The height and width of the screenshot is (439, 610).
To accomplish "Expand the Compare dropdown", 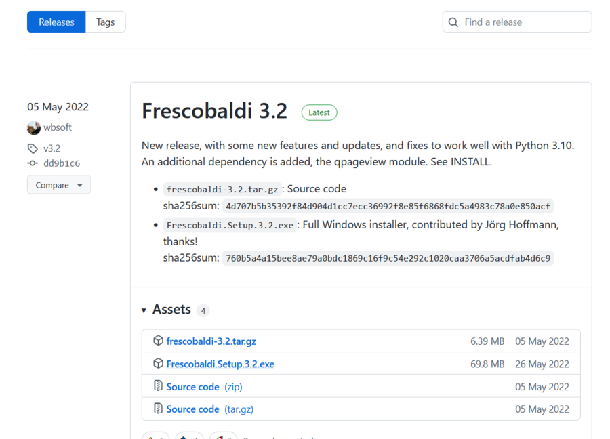I will pyautogui.click(x=59, y=184).
